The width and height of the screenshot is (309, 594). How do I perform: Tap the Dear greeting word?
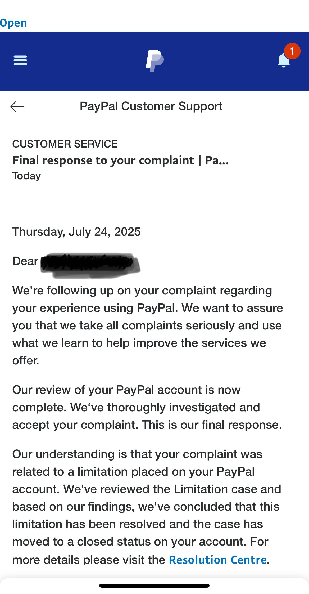tap(25, 261)
